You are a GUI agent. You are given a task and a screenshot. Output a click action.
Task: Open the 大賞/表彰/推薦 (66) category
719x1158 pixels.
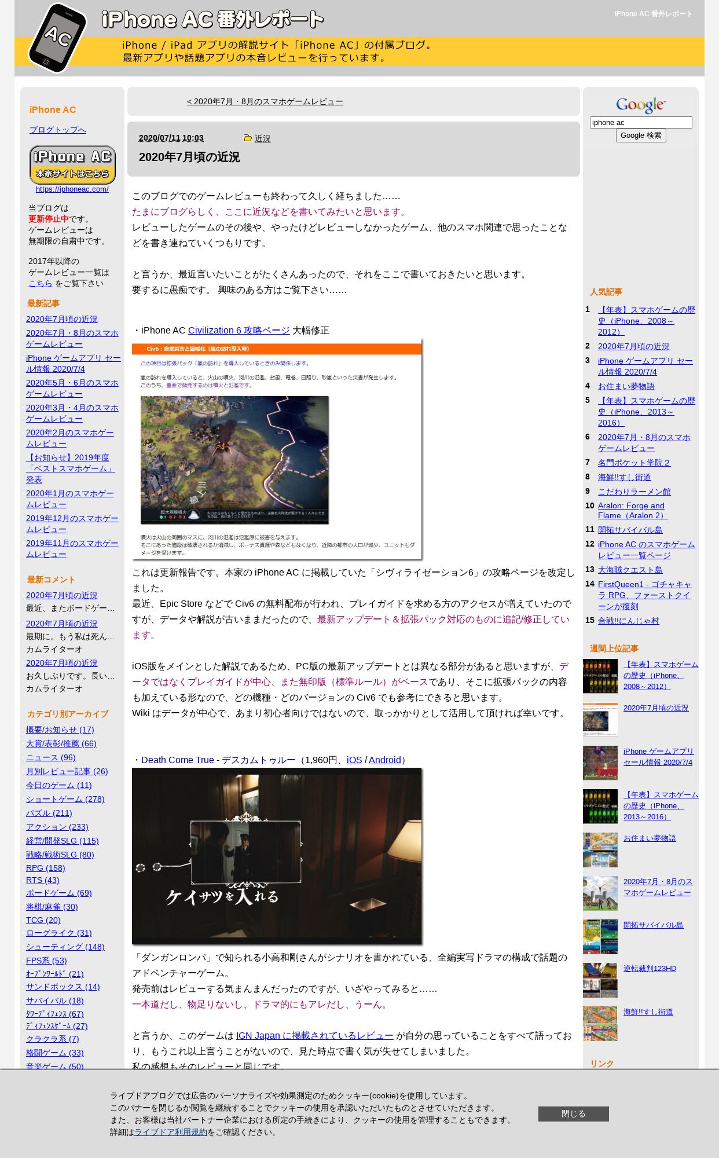click(x=61, y=743)
